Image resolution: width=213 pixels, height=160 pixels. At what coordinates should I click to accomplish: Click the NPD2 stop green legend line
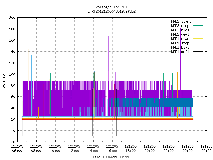[x=198, y=26]
